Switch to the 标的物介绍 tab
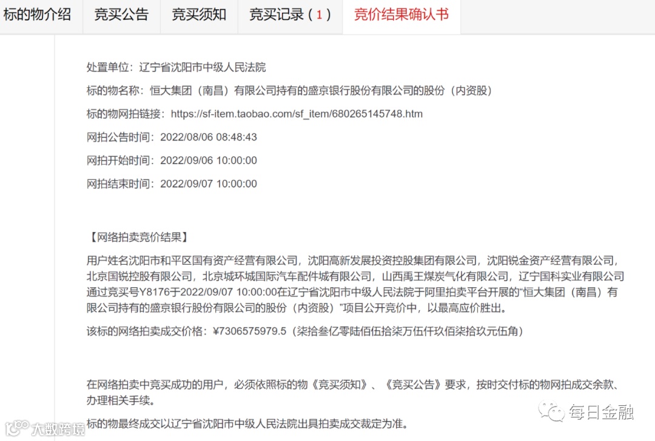This screenshot has width=655, height=441. click(x=37, y=15)
